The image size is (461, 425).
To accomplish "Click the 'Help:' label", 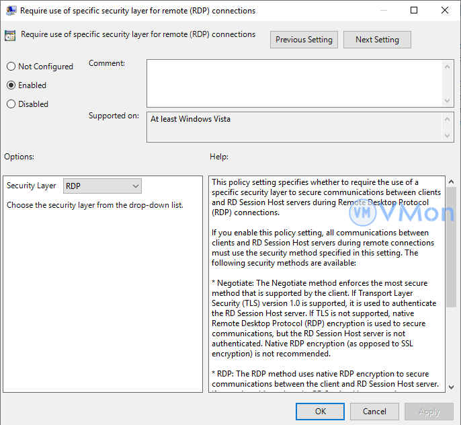I will 219,157.
